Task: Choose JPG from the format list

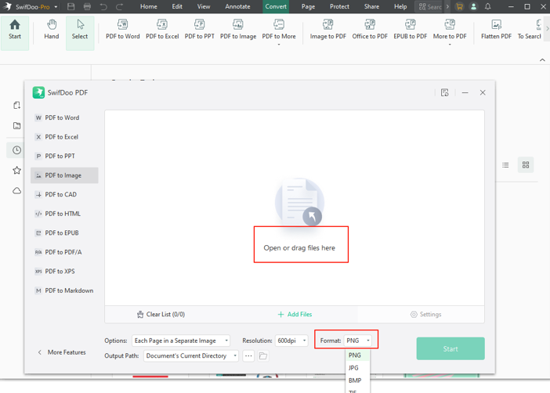Action: coord(357,368)
